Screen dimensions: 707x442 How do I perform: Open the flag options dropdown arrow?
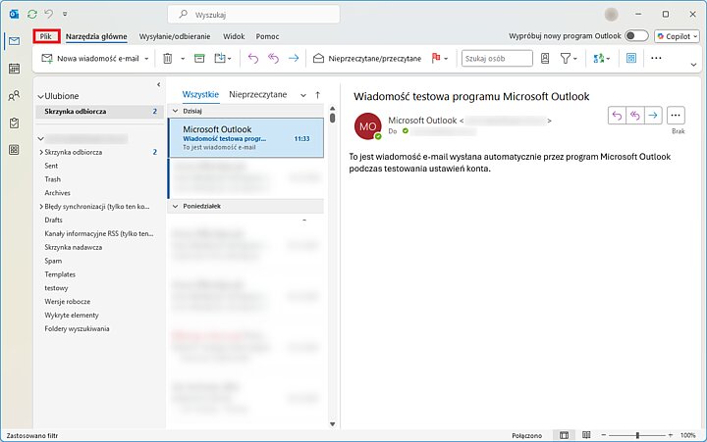[x=446, y=59]
